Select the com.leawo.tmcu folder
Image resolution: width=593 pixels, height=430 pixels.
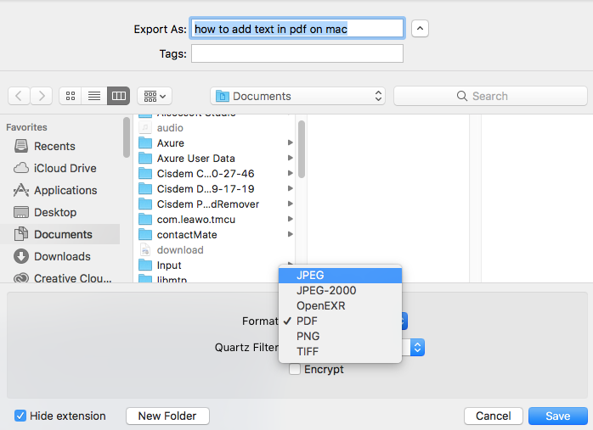[214, 220]
